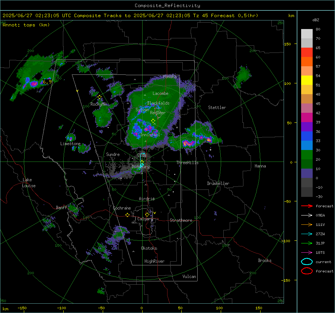Click the cyan 27ZW arrow symbol
This screenshot has width=335, height=313.
point(307,234)
